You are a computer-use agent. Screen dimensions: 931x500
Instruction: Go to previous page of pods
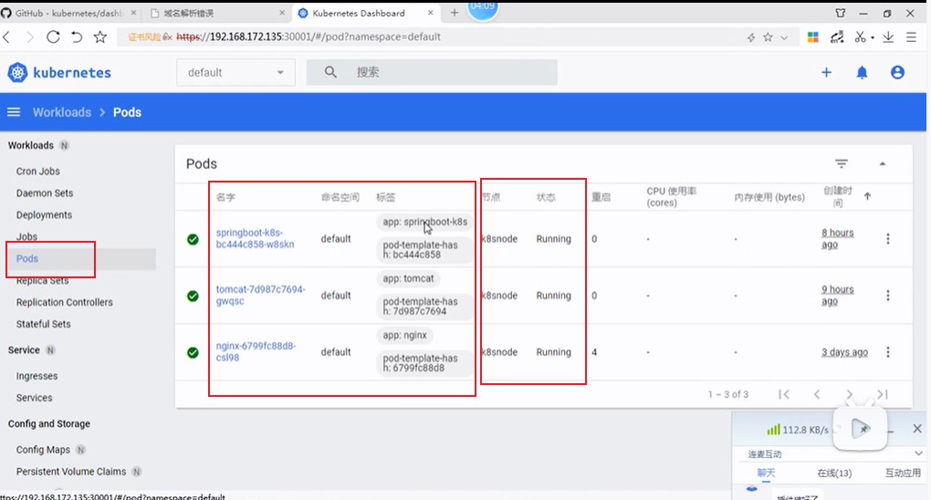816,394
